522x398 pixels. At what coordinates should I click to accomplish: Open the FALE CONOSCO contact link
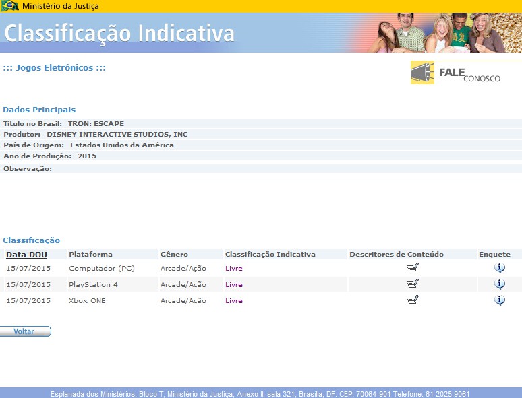pyautogui.click(x=469, y=75)
